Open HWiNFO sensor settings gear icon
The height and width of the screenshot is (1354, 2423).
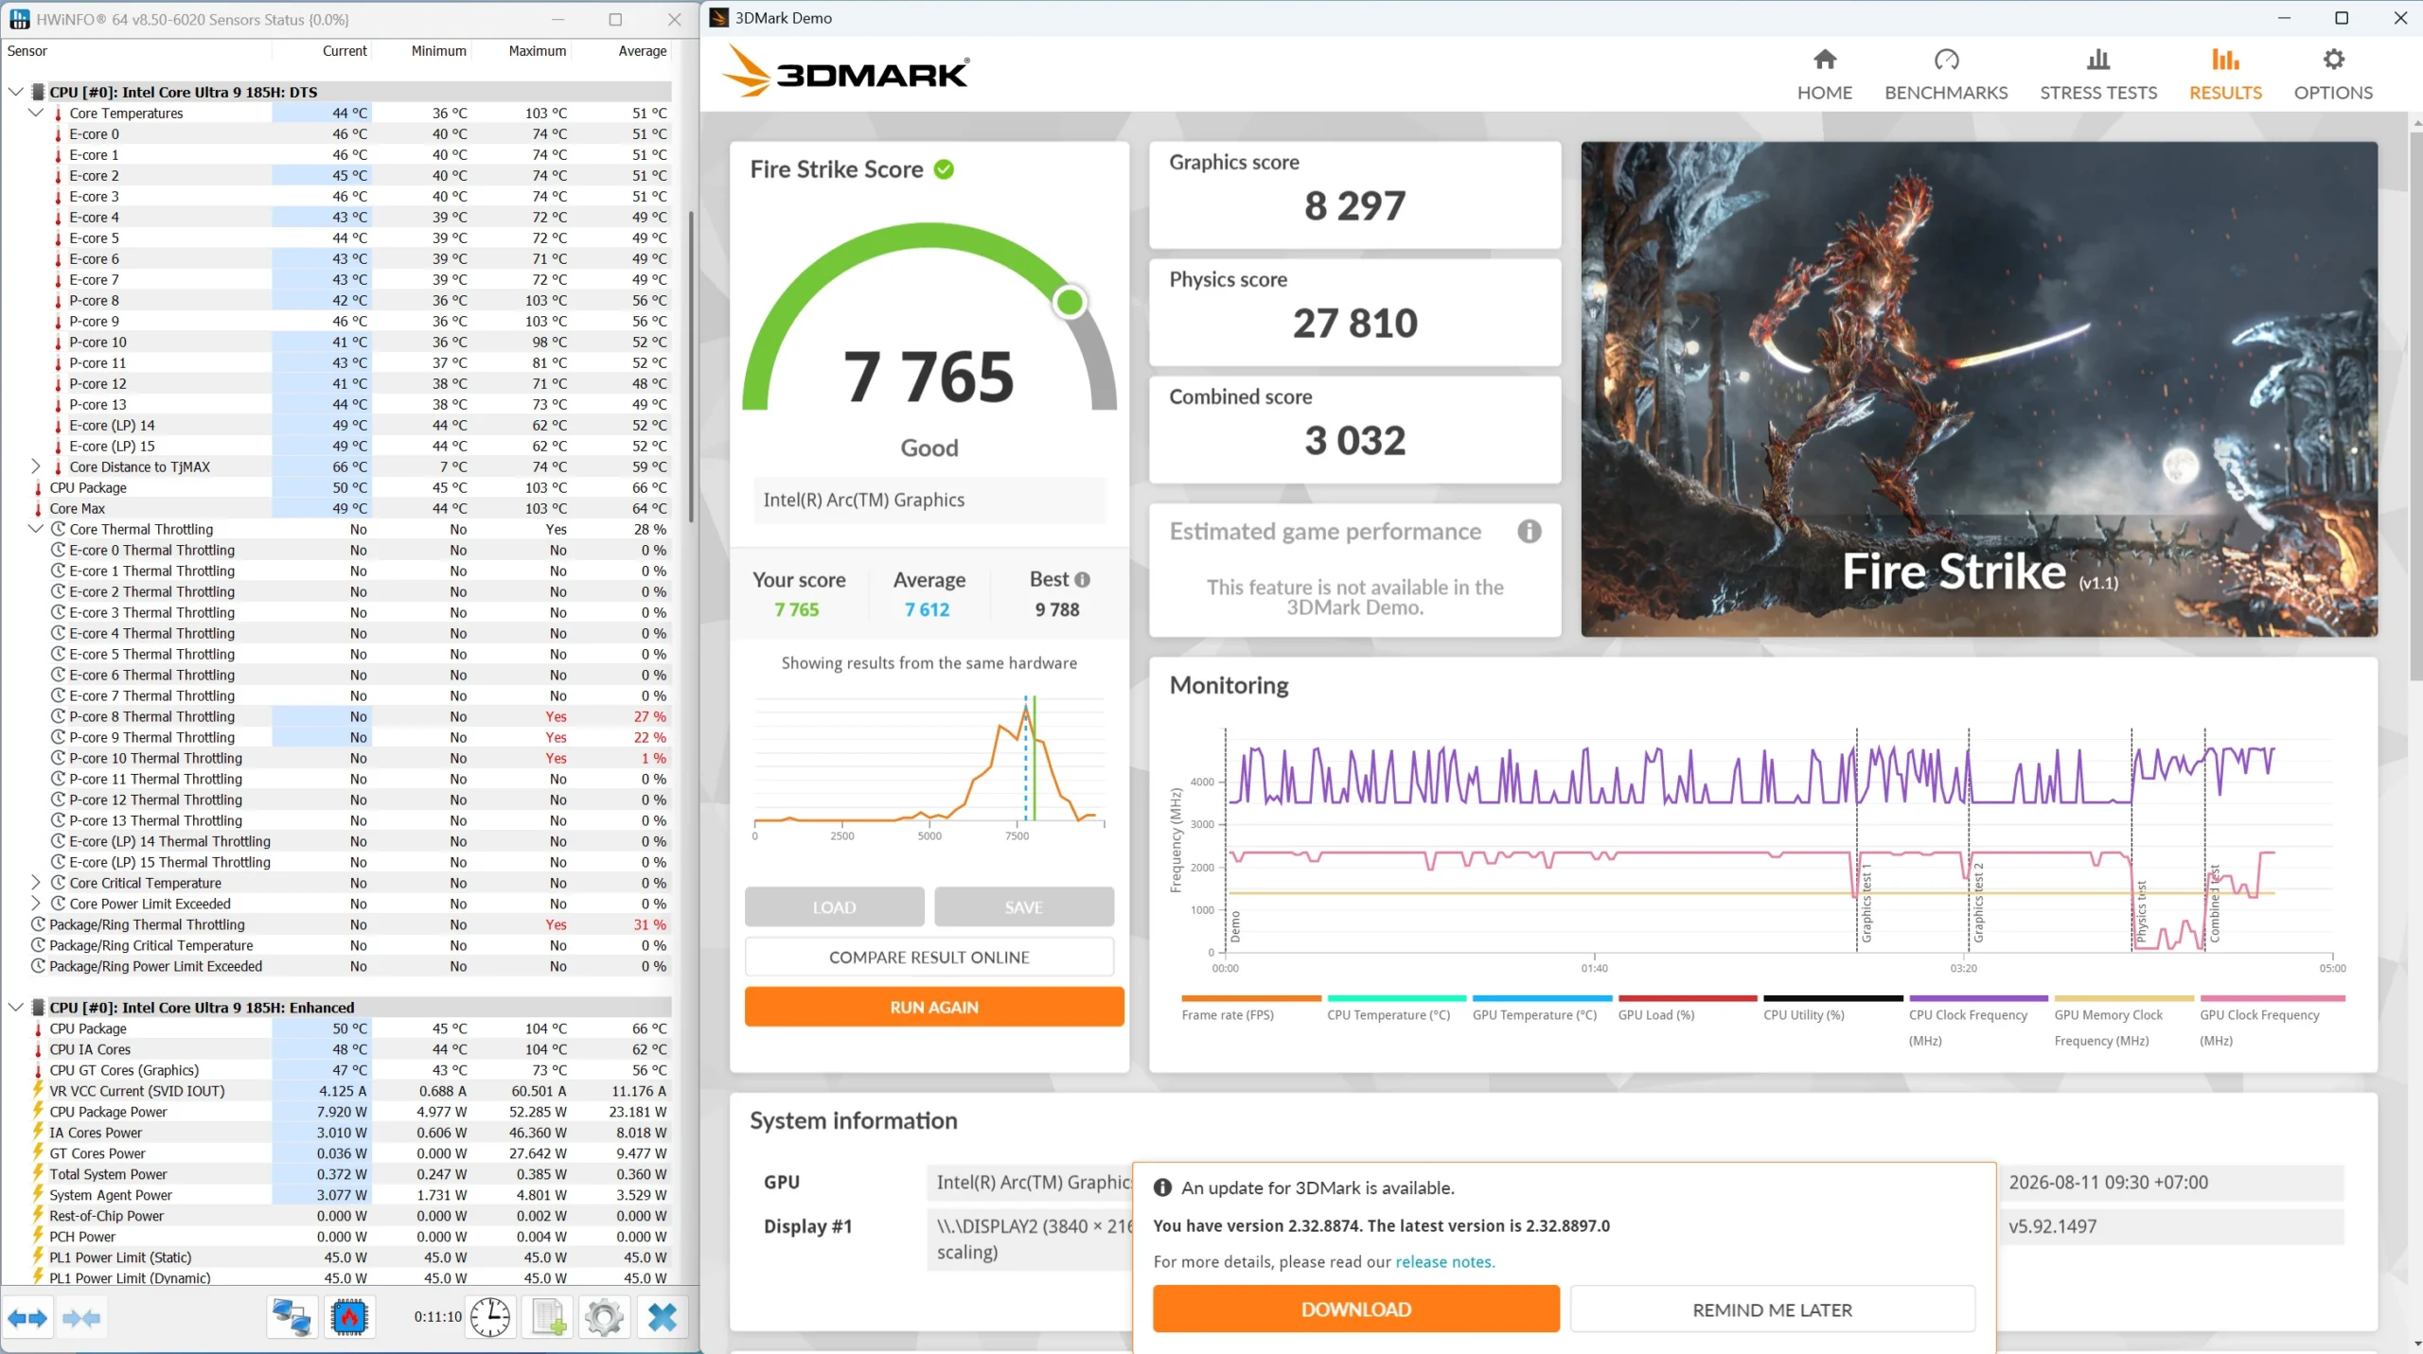pyautogui.click(x=604, y=1317)
